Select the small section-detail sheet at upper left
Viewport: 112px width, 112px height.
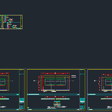tap(13, 22)
